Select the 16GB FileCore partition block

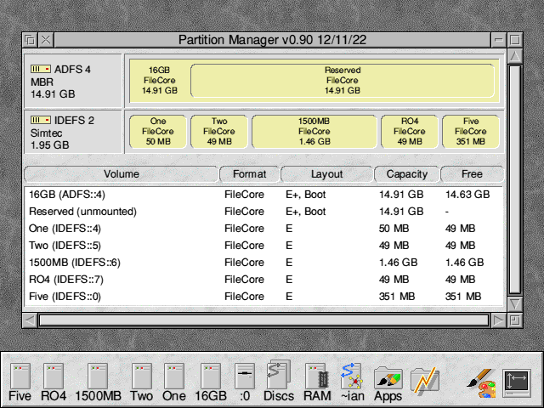pos(160,81)
